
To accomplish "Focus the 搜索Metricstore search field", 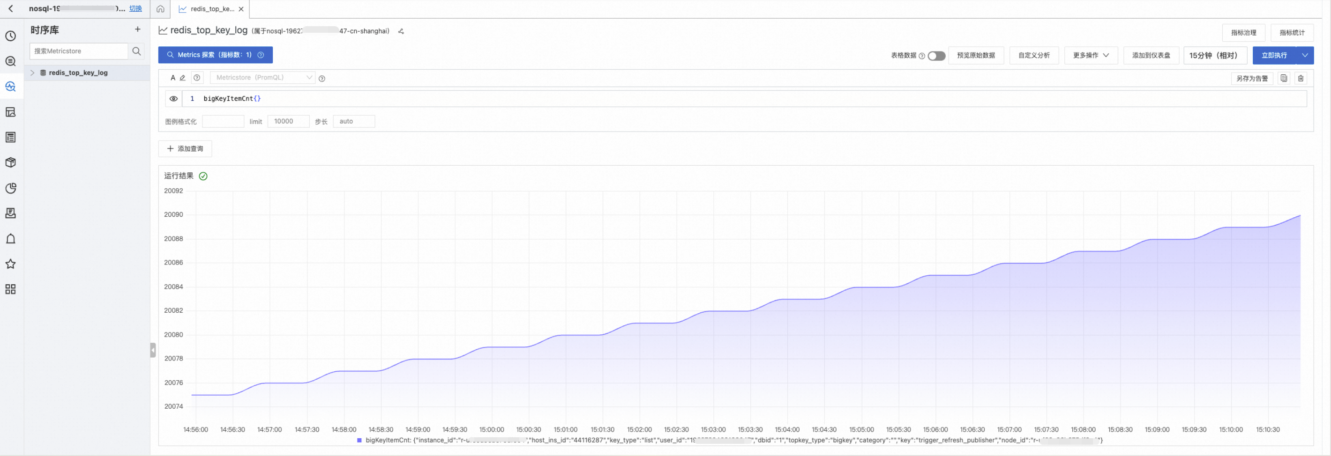I will pos(79,51).
